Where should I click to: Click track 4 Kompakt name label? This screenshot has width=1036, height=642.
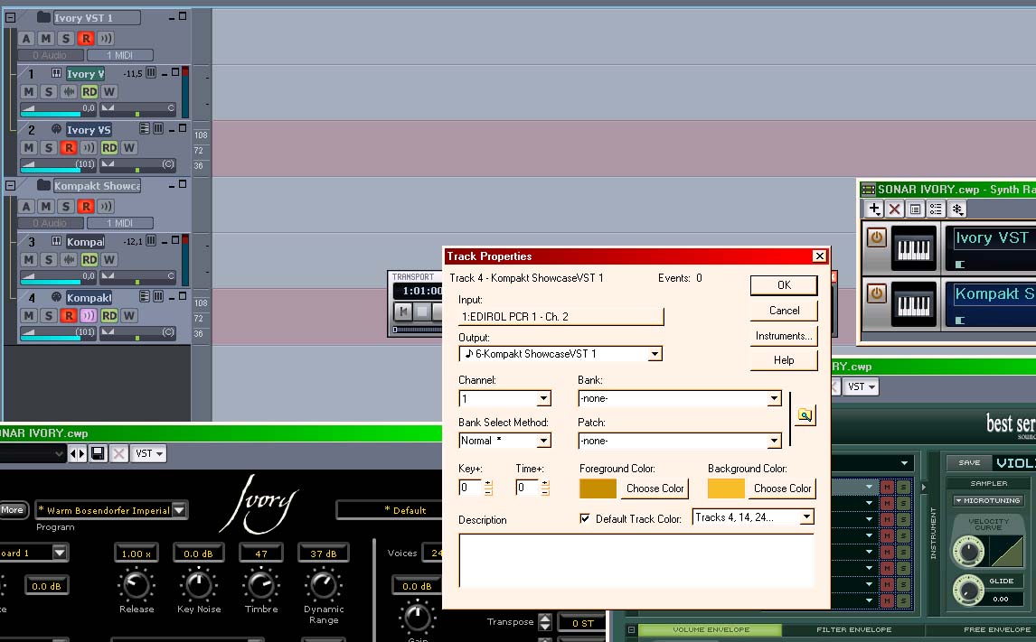pos(89,298)
